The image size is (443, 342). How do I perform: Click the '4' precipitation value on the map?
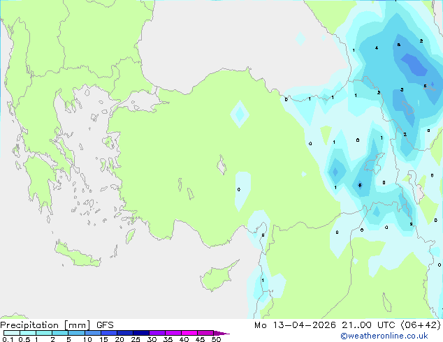tap(377, 48)
